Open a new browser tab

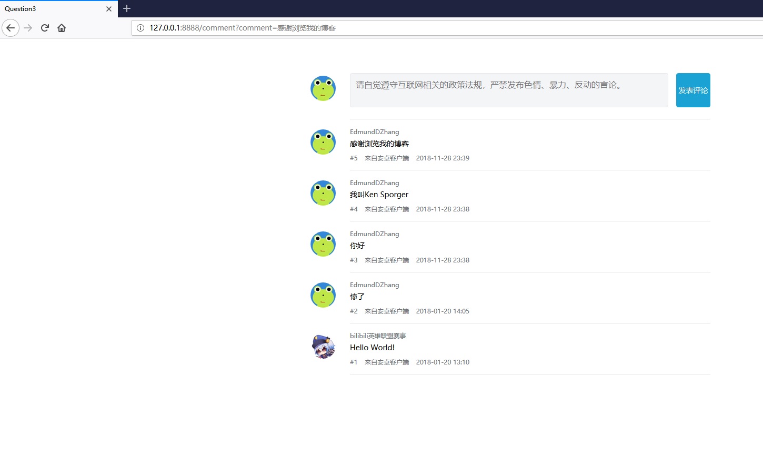127,8
